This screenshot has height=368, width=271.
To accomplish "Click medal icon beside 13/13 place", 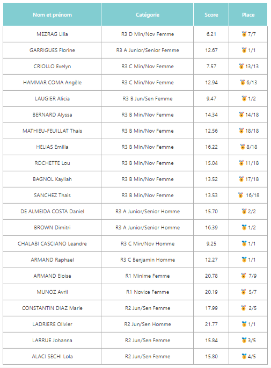I will 241,66.
